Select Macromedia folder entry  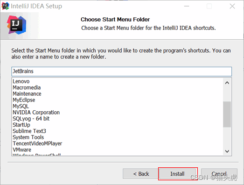[x=27, y=87]
